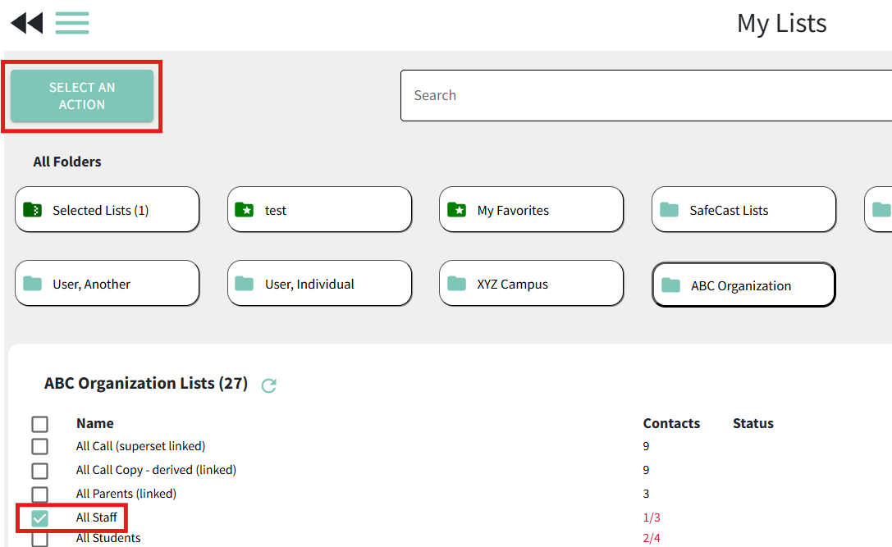Tick the select-all checkbox beside Name
This screenshot has height=547, width=892.
[x=40, y=424]
